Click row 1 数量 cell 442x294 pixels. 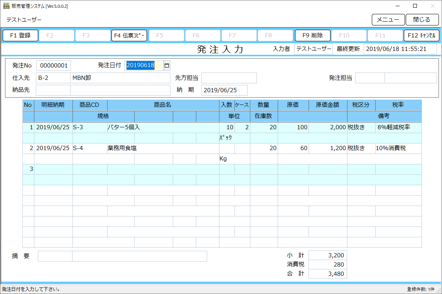[x=264, y=127]
